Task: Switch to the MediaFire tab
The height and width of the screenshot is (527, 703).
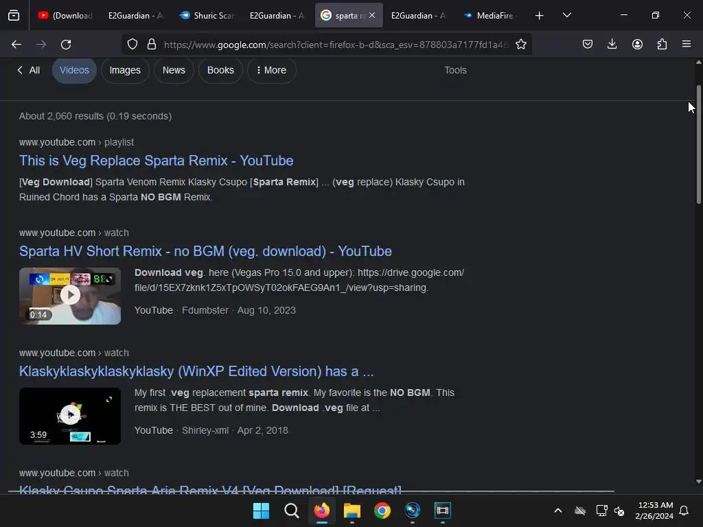Action: [x=489, y=15]
